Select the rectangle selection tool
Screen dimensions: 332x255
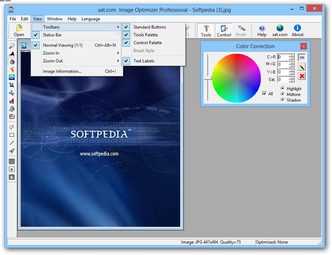[12, 135]
